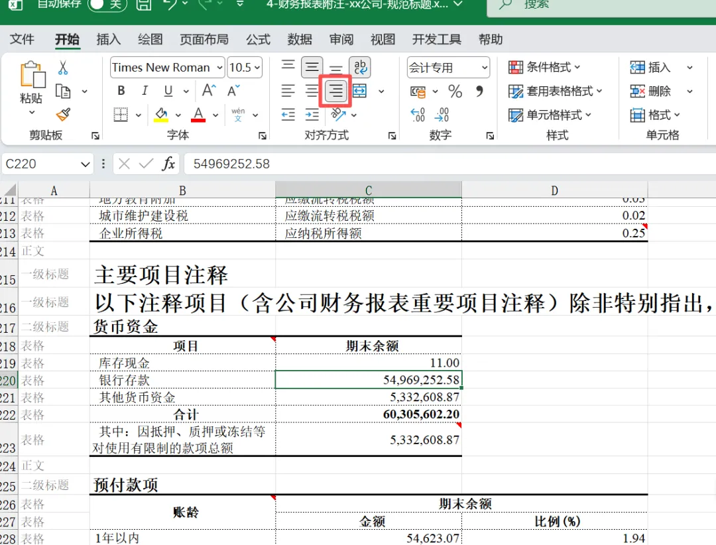Viewport: 716px width, 545px height.
Task: Click the formula bar value 54969252.58
Action: [231, 164]
